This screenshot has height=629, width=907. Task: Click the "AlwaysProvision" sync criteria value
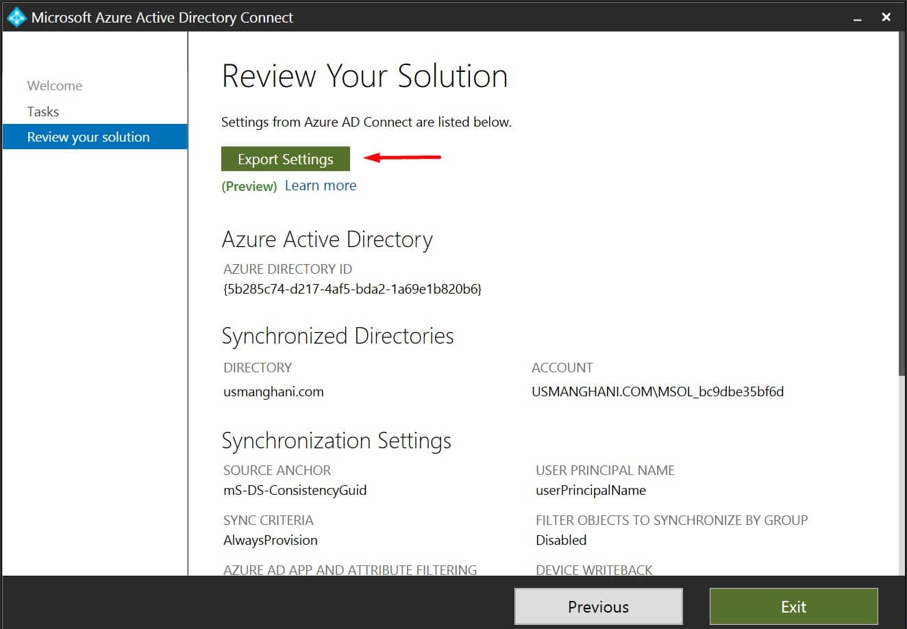270,540
